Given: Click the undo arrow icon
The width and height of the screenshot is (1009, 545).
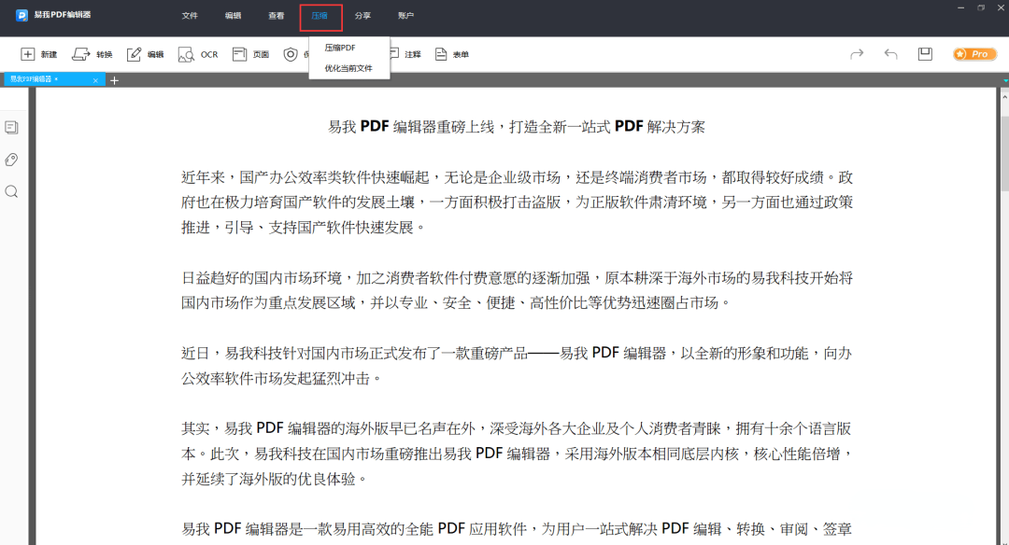Looking at the screenshot, I should (890, 55).
